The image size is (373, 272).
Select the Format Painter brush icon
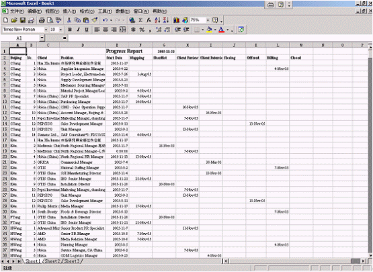pos(95,20)
